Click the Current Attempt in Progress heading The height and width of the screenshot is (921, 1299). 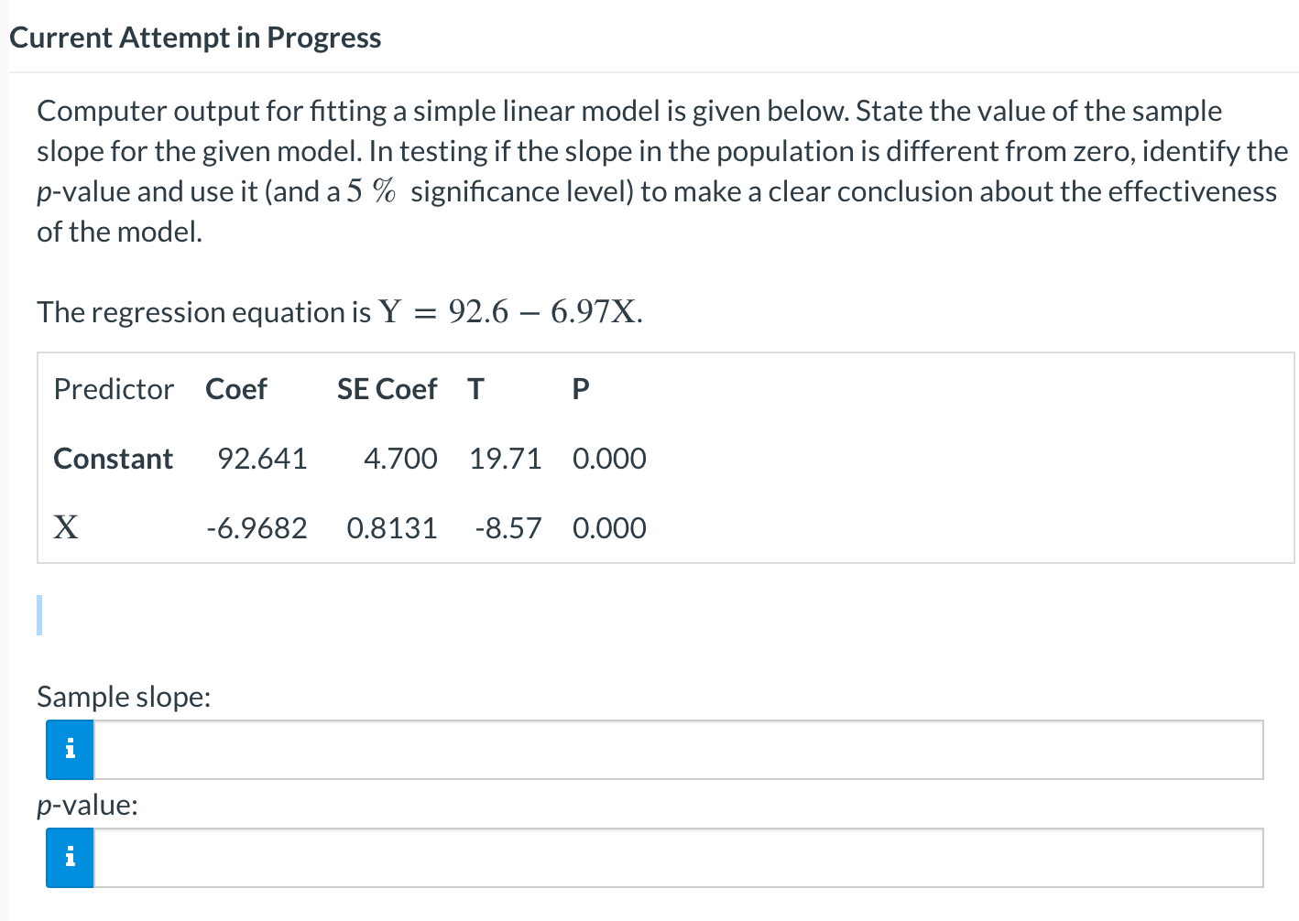coord(195,37)
